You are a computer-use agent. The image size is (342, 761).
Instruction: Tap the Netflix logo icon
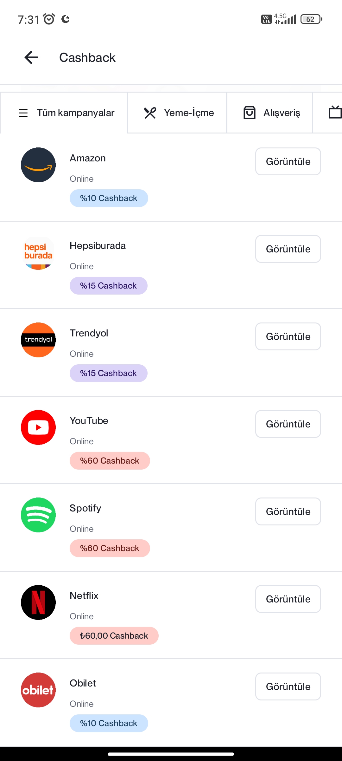pos(38,602)
